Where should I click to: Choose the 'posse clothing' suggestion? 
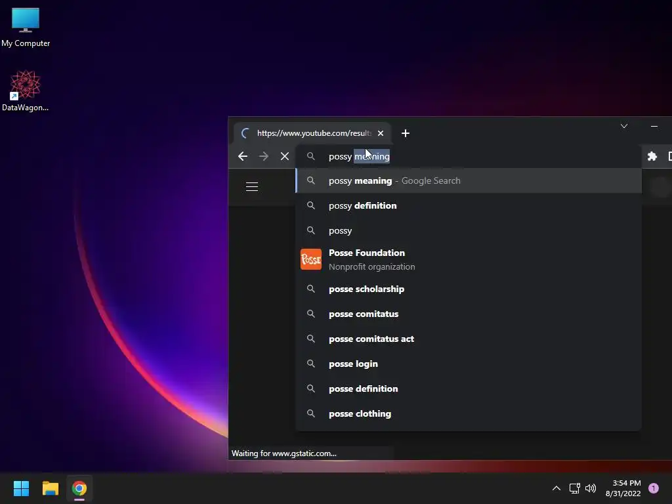click(469, 413)
